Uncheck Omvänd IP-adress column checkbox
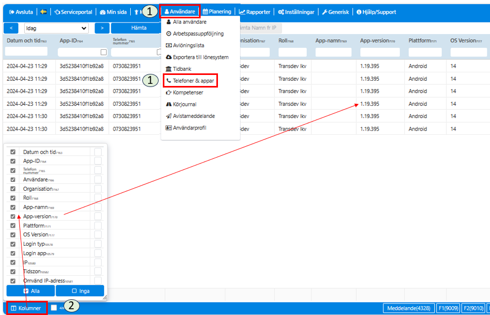This screenshot has height=315, width=490. (13, 281)
